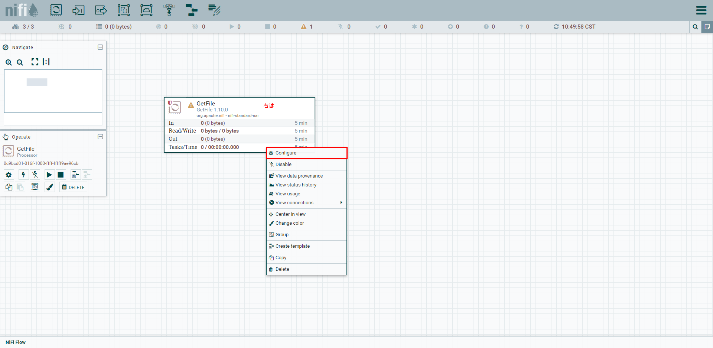Click the Group icon in Operate panel
The height and width of the screenshot is (348, 713).
click(35, 187)
